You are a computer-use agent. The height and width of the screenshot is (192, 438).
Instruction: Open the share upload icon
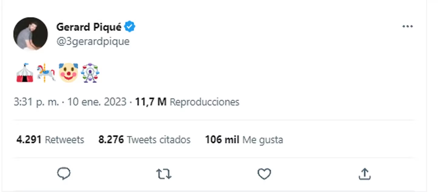pos(364,174)
